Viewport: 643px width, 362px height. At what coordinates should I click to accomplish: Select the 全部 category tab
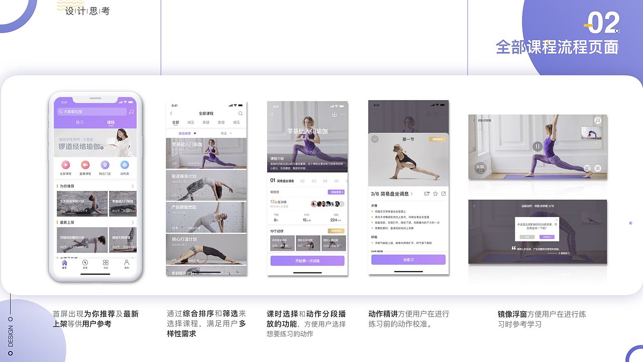tap(175, 123)
